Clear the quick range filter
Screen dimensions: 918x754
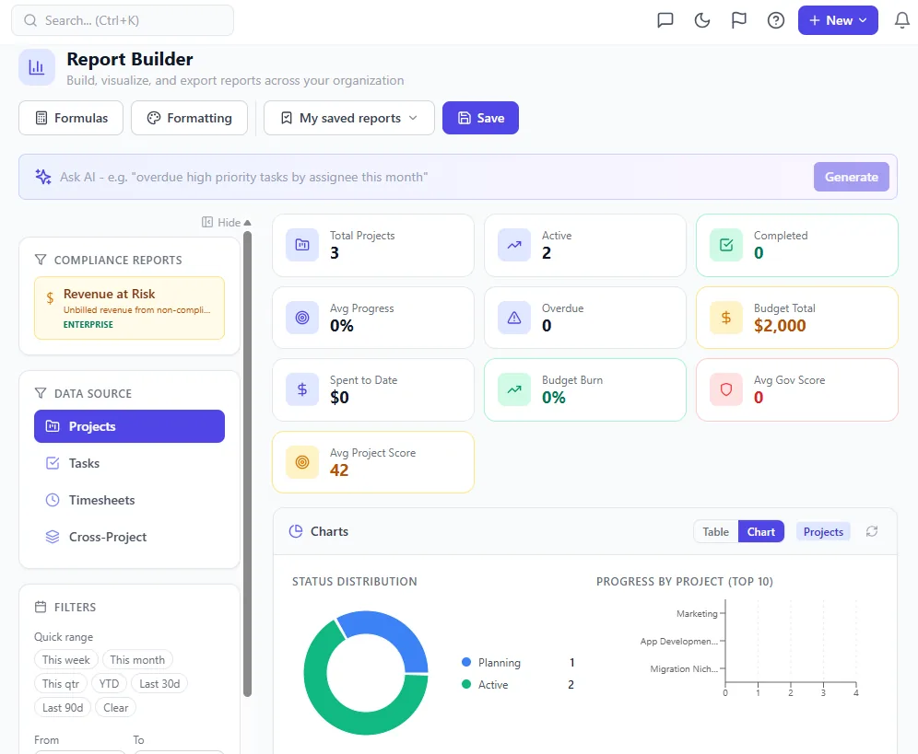(116, 708)
